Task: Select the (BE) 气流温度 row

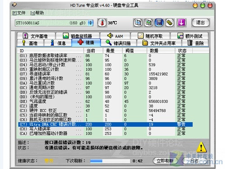Action: (x=105, y=101)
